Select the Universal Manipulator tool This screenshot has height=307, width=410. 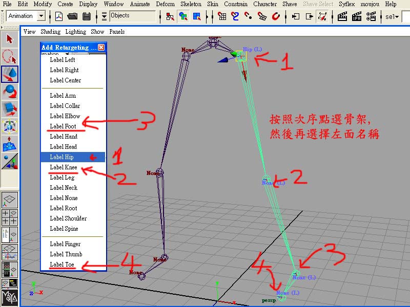pos(10,126)
